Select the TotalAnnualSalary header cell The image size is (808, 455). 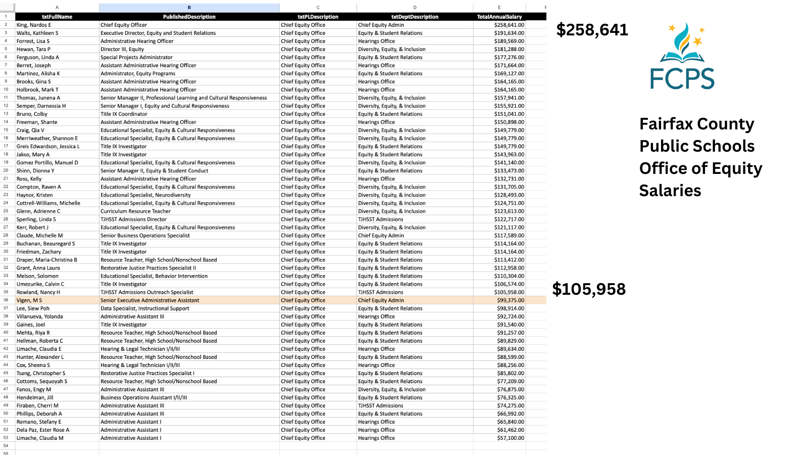coord(499,16)
